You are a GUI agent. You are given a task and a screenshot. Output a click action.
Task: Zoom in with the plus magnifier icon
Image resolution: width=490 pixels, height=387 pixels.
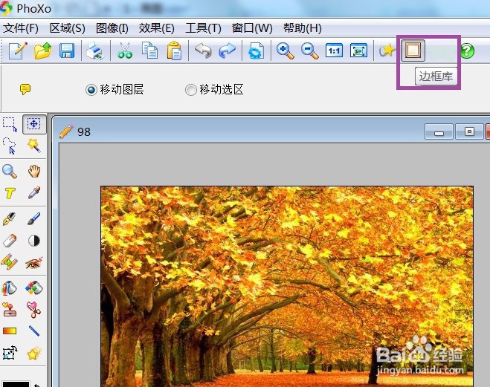point(285,51)
